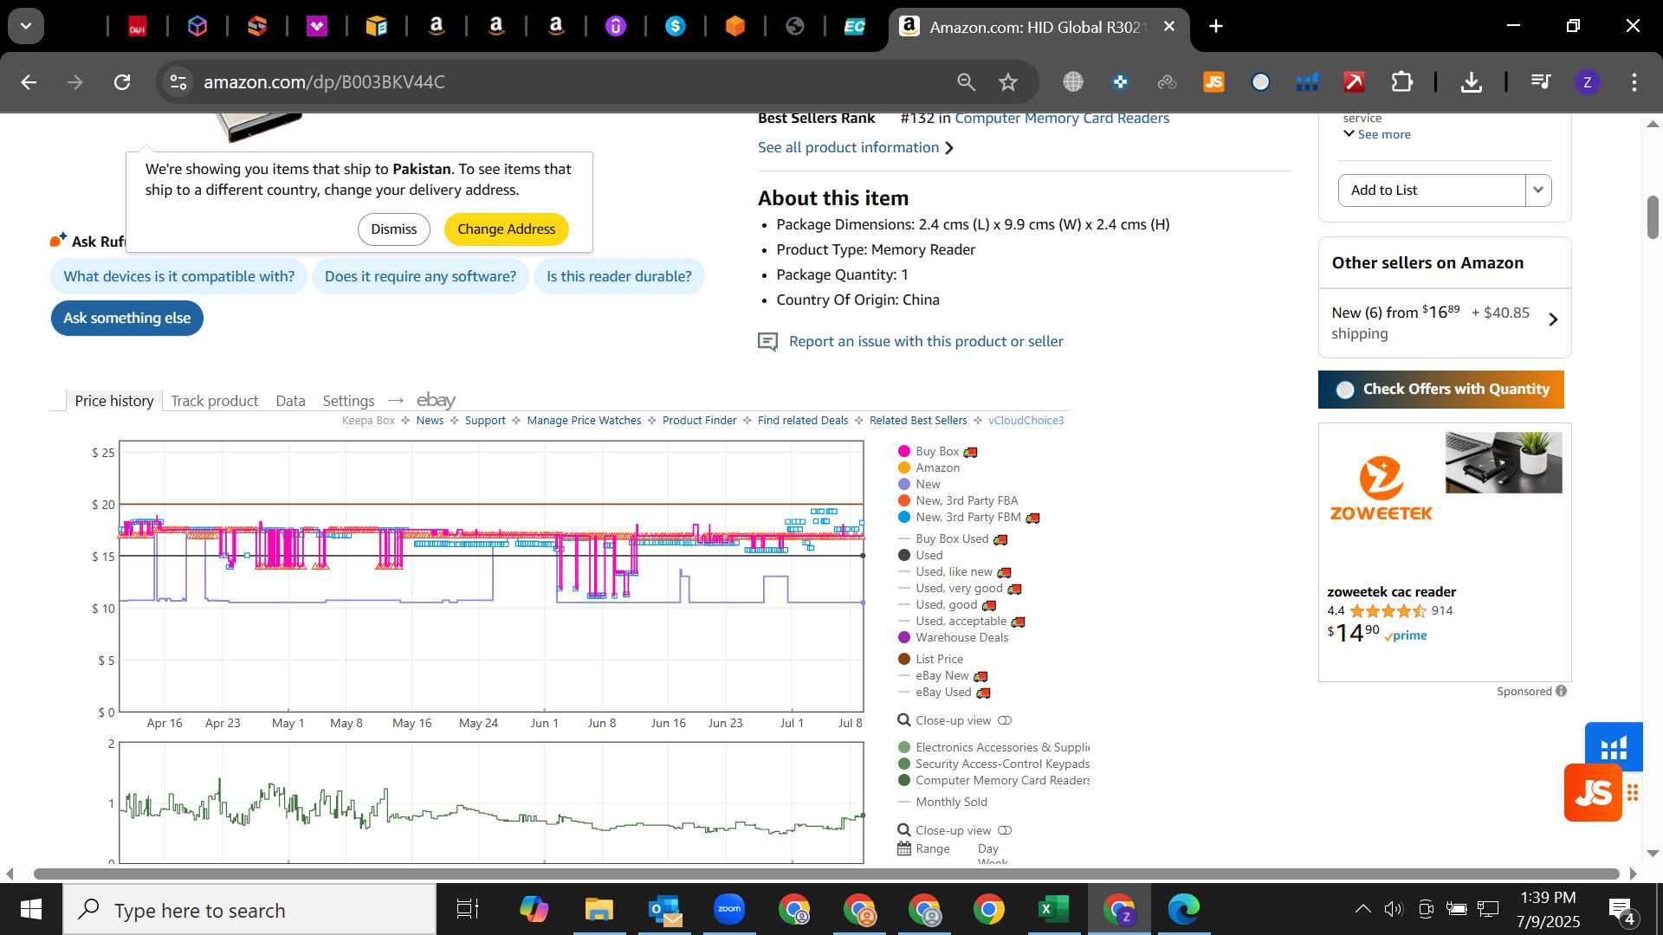Open the Data tab in Keepa
This screenshot has width=1663, height=935.
pyautogui.click(x=290, y=401)
